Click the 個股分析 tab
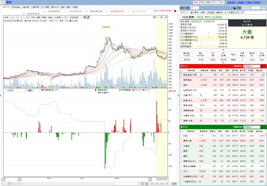Viewport: 267px width, 186px height. (x=55, y=7)
